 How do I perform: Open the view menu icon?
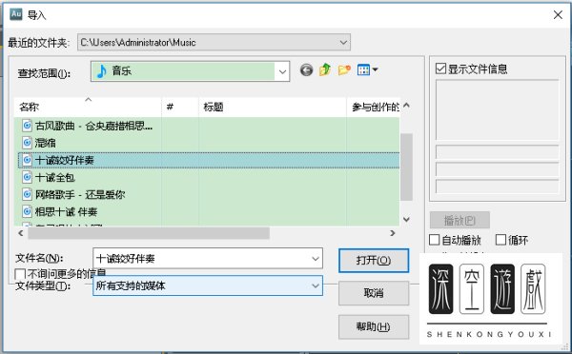coord(367,69)
